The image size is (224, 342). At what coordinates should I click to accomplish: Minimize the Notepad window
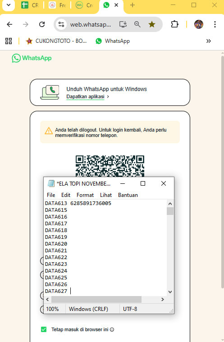coord(123,183)
